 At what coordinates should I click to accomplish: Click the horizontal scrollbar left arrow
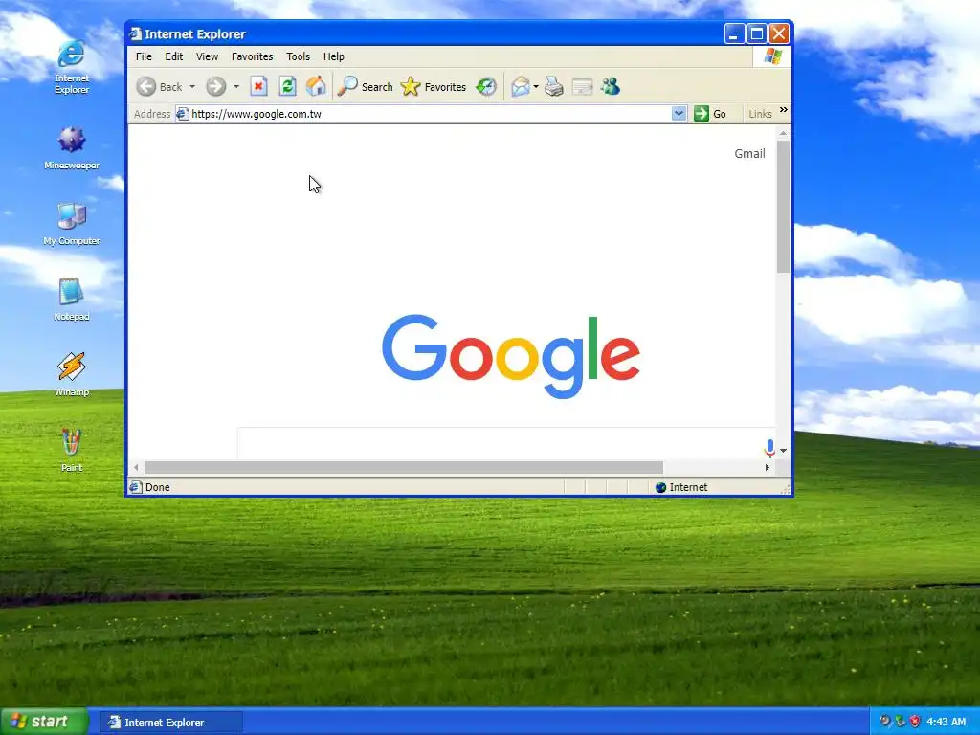click(136, 467)
